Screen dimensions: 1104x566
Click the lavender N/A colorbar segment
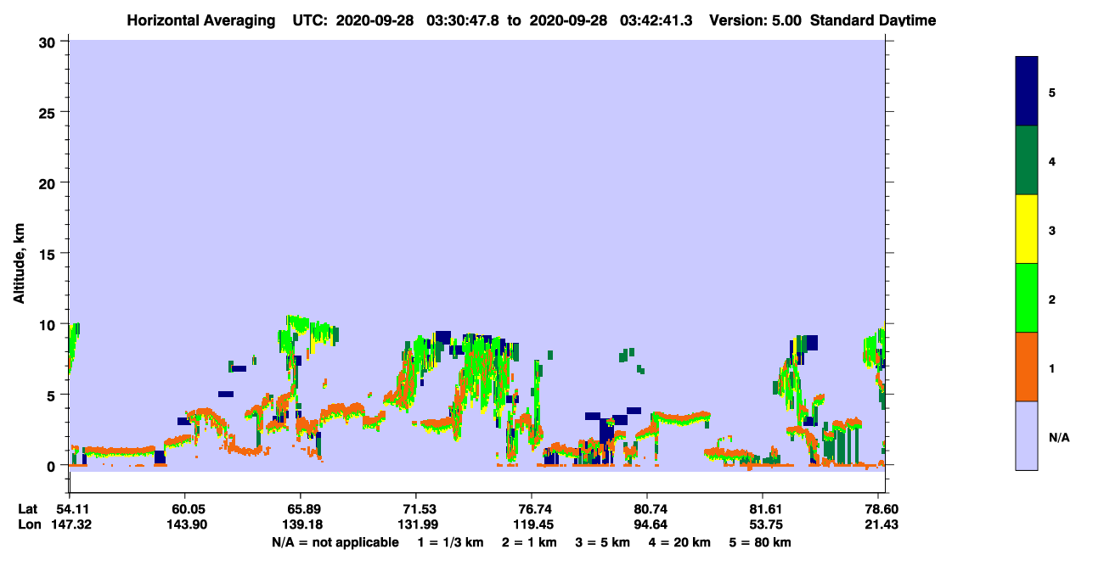pyautogui.click(x=1027, y=435)
